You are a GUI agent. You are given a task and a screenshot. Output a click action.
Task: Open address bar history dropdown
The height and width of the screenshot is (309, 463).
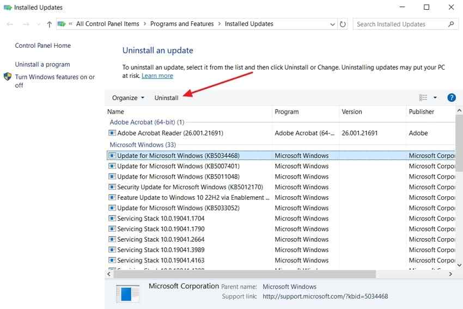pos(332,24)
